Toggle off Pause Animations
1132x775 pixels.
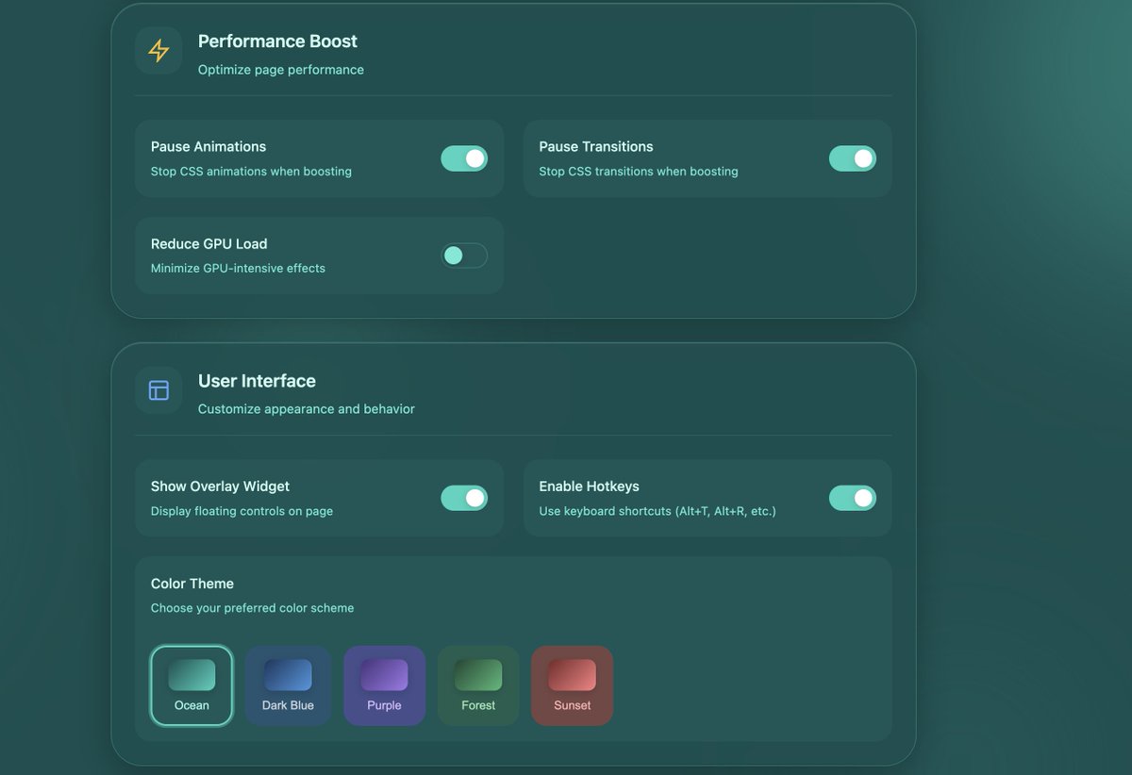[x=464, y=158]
